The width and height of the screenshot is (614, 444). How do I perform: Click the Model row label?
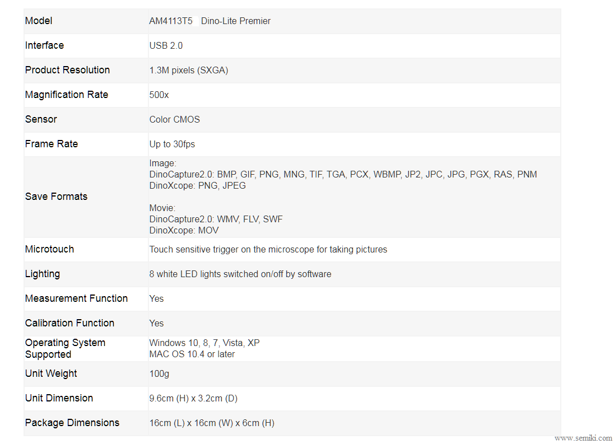pos(39,21)
